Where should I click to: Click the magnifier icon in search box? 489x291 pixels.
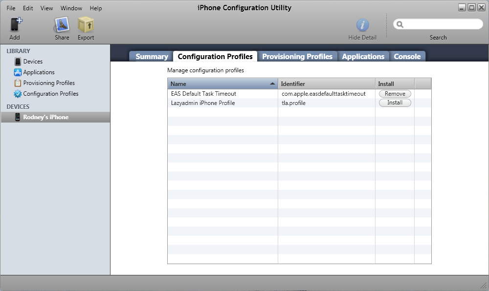pyautogui.click(x=400, y=24)
